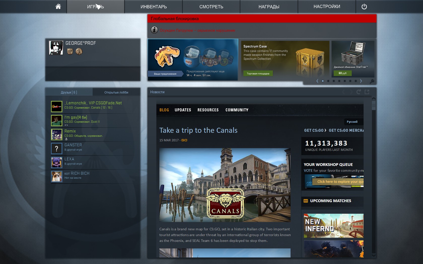Open the Spectrum Case store tile
Image resolution: width=423 pixels, height=264 pixels.
(x=285, y=59)
